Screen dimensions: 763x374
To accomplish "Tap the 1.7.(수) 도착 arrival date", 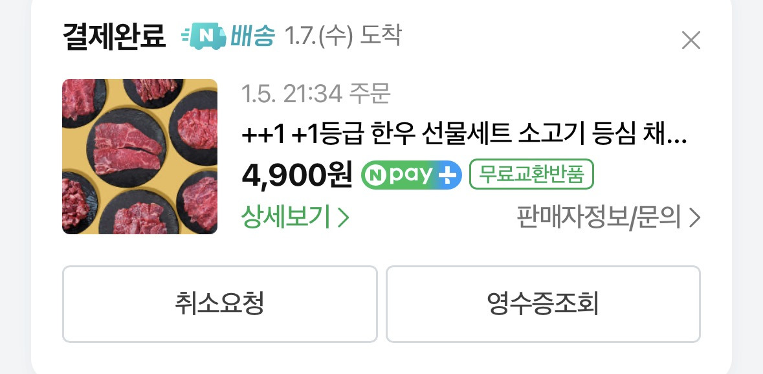I will (343, 36).
